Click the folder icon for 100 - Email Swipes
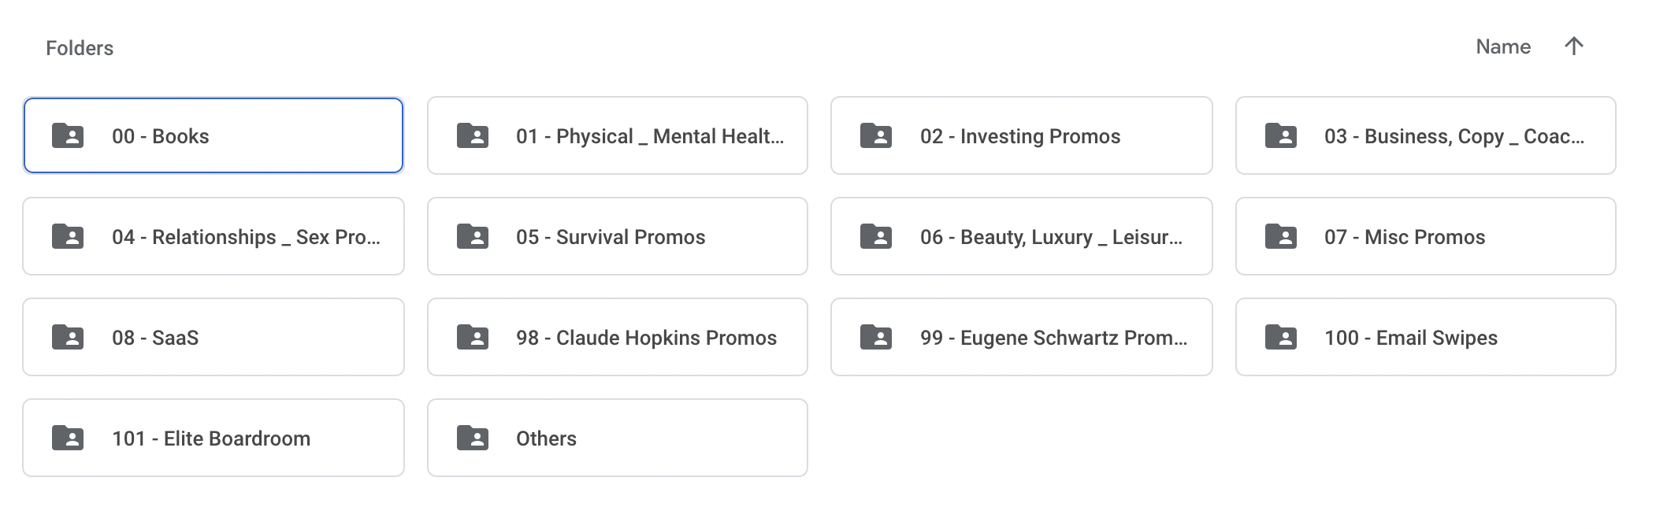 coord(1281,337)
